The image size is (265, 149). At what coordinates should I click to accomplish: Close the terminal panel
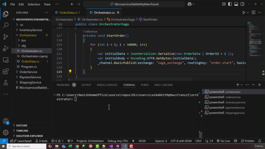[x=260, y=84]
